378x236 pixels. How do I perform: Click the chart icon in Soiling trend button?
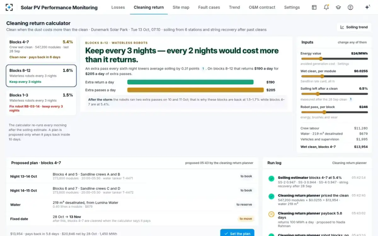(x=342, y=27)
